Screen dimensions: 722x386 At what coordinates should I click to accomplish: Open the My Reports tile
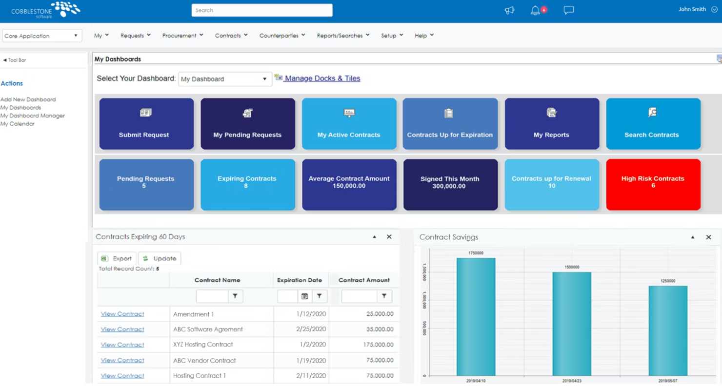point(551,124)
